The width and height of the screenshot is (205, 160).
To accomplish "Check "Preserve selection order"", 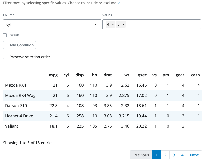I will [5, 57].
